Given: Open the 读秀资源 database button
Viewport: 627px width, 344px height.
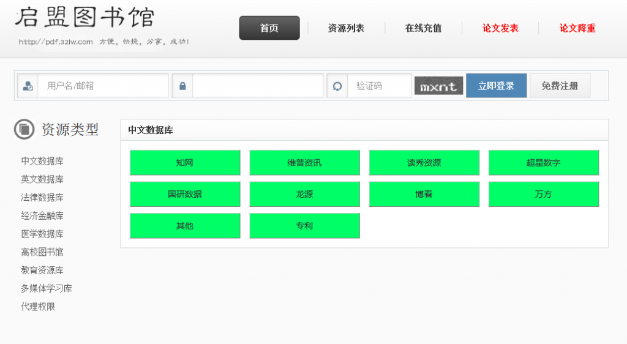Looking at the screenshot, I should [x=424, y=163].
